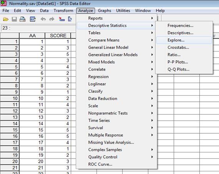Expand the Mixed Models submenu
This screenshot has width=219, height=174.
point(116,62)
